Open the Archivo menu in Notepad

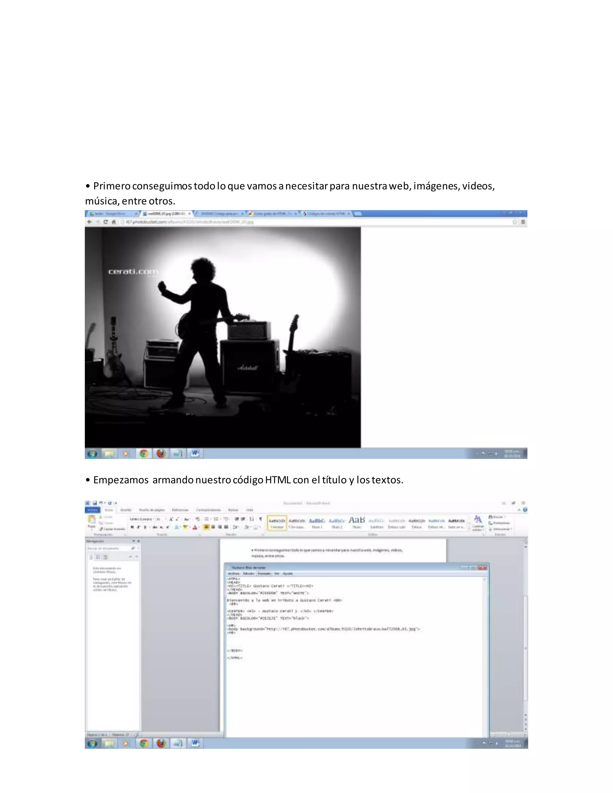coord(233,574)
